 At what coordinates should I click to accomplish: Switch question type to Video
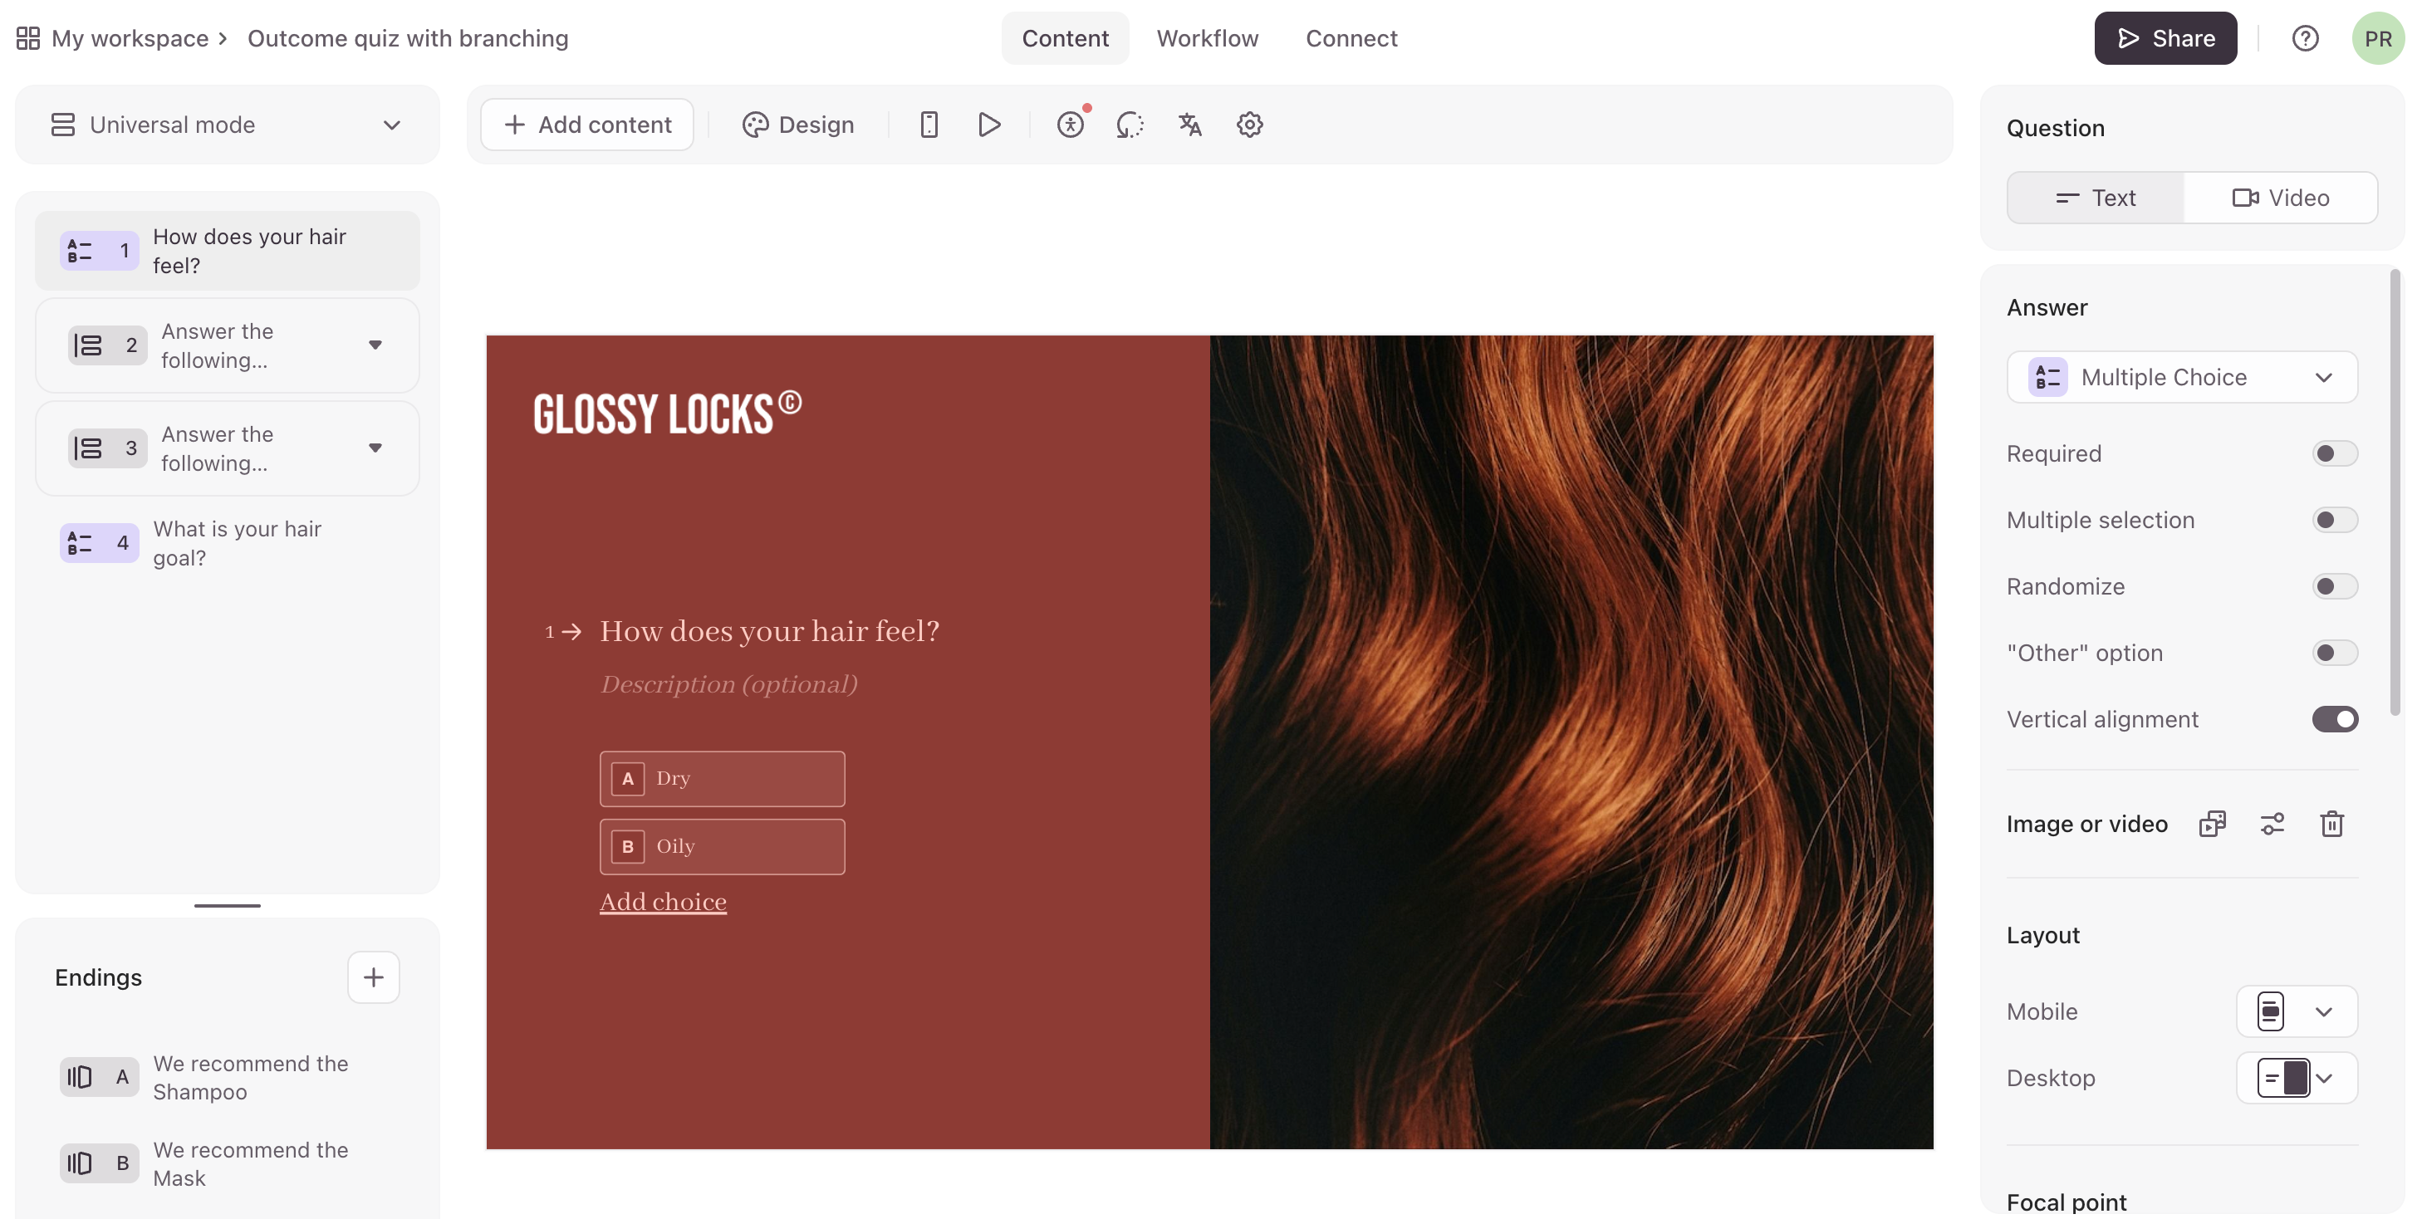tap(2280, 198)
